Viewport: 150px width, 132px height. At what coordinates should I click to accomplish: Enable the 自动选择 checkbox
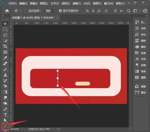(26, 11)
